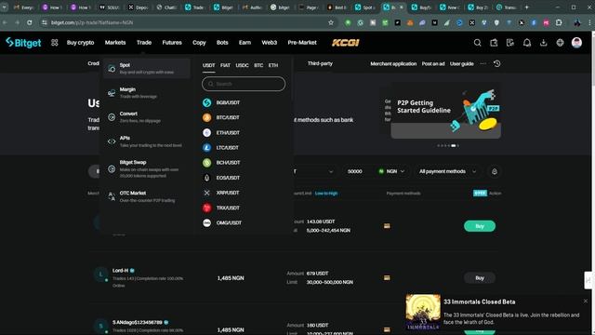
Task: Open the notifications bell icon
Action: pos(527,43)
